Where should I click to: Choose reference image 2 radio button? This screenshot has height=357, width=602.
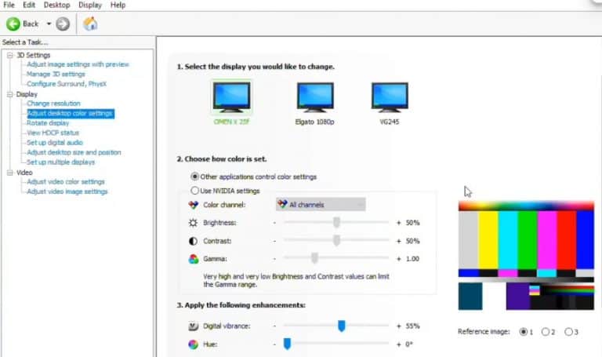[546, 332]
